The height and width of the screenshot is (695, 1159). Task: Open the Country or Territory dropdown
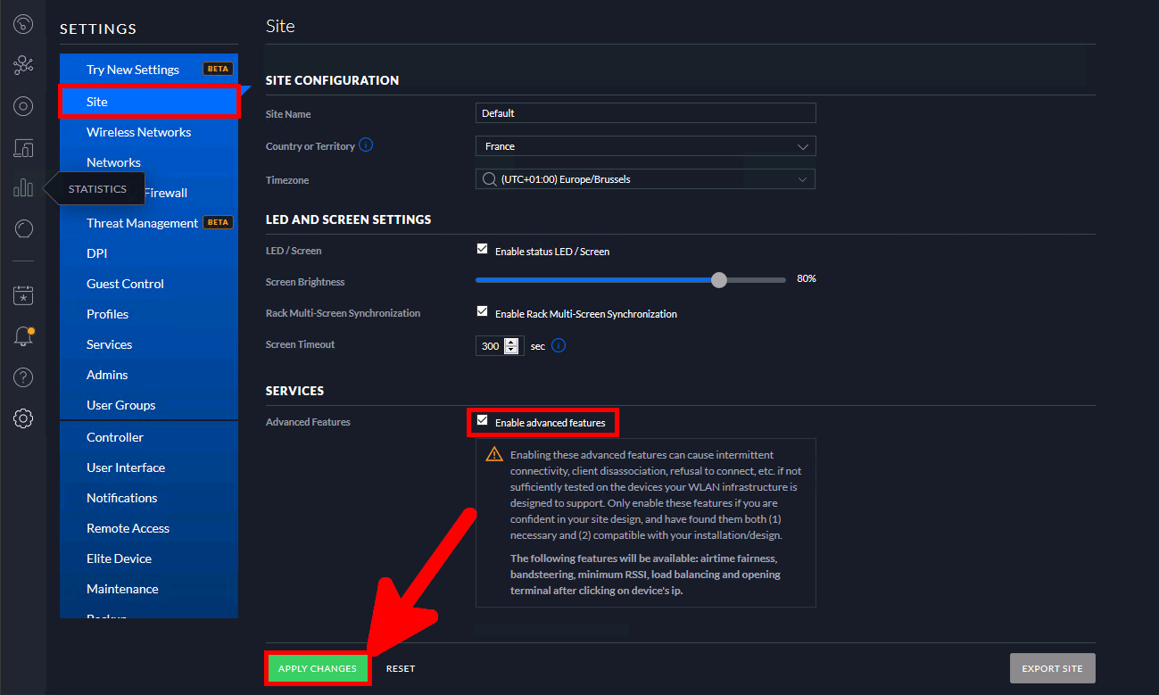click(645, 145)
